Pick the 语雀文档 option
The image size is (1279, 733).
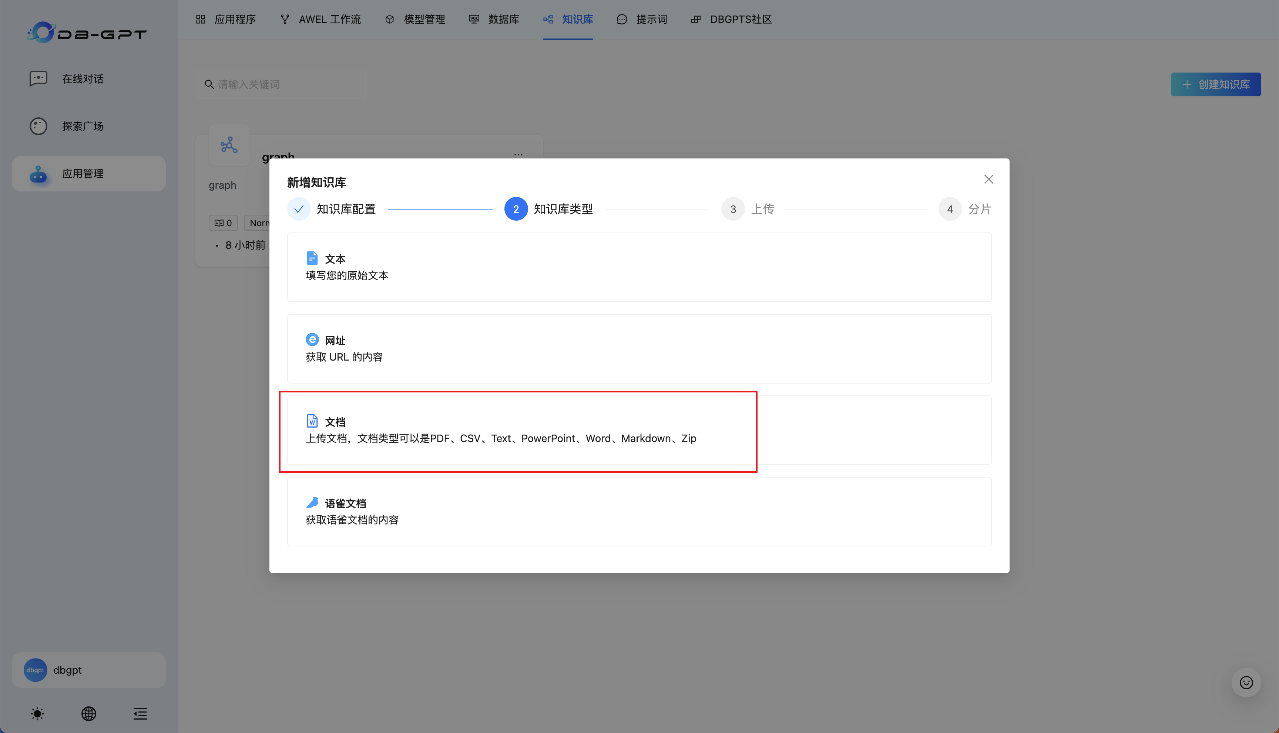pyautogui.click(x=639, y=511)
